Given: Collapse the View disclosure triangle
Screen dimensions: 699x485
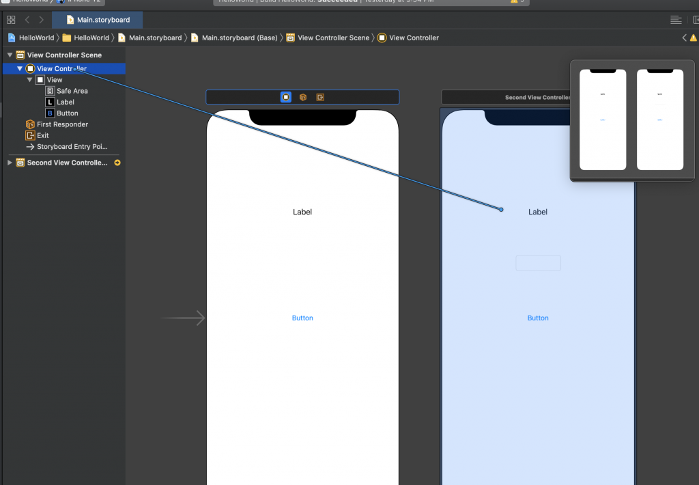Looking at the screenshot, I should [29, 80].
